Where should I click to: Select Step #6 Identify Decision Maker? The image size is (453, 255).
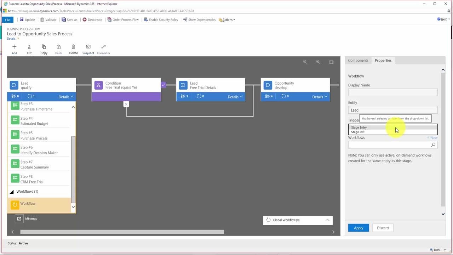click(x=39, y=150)
